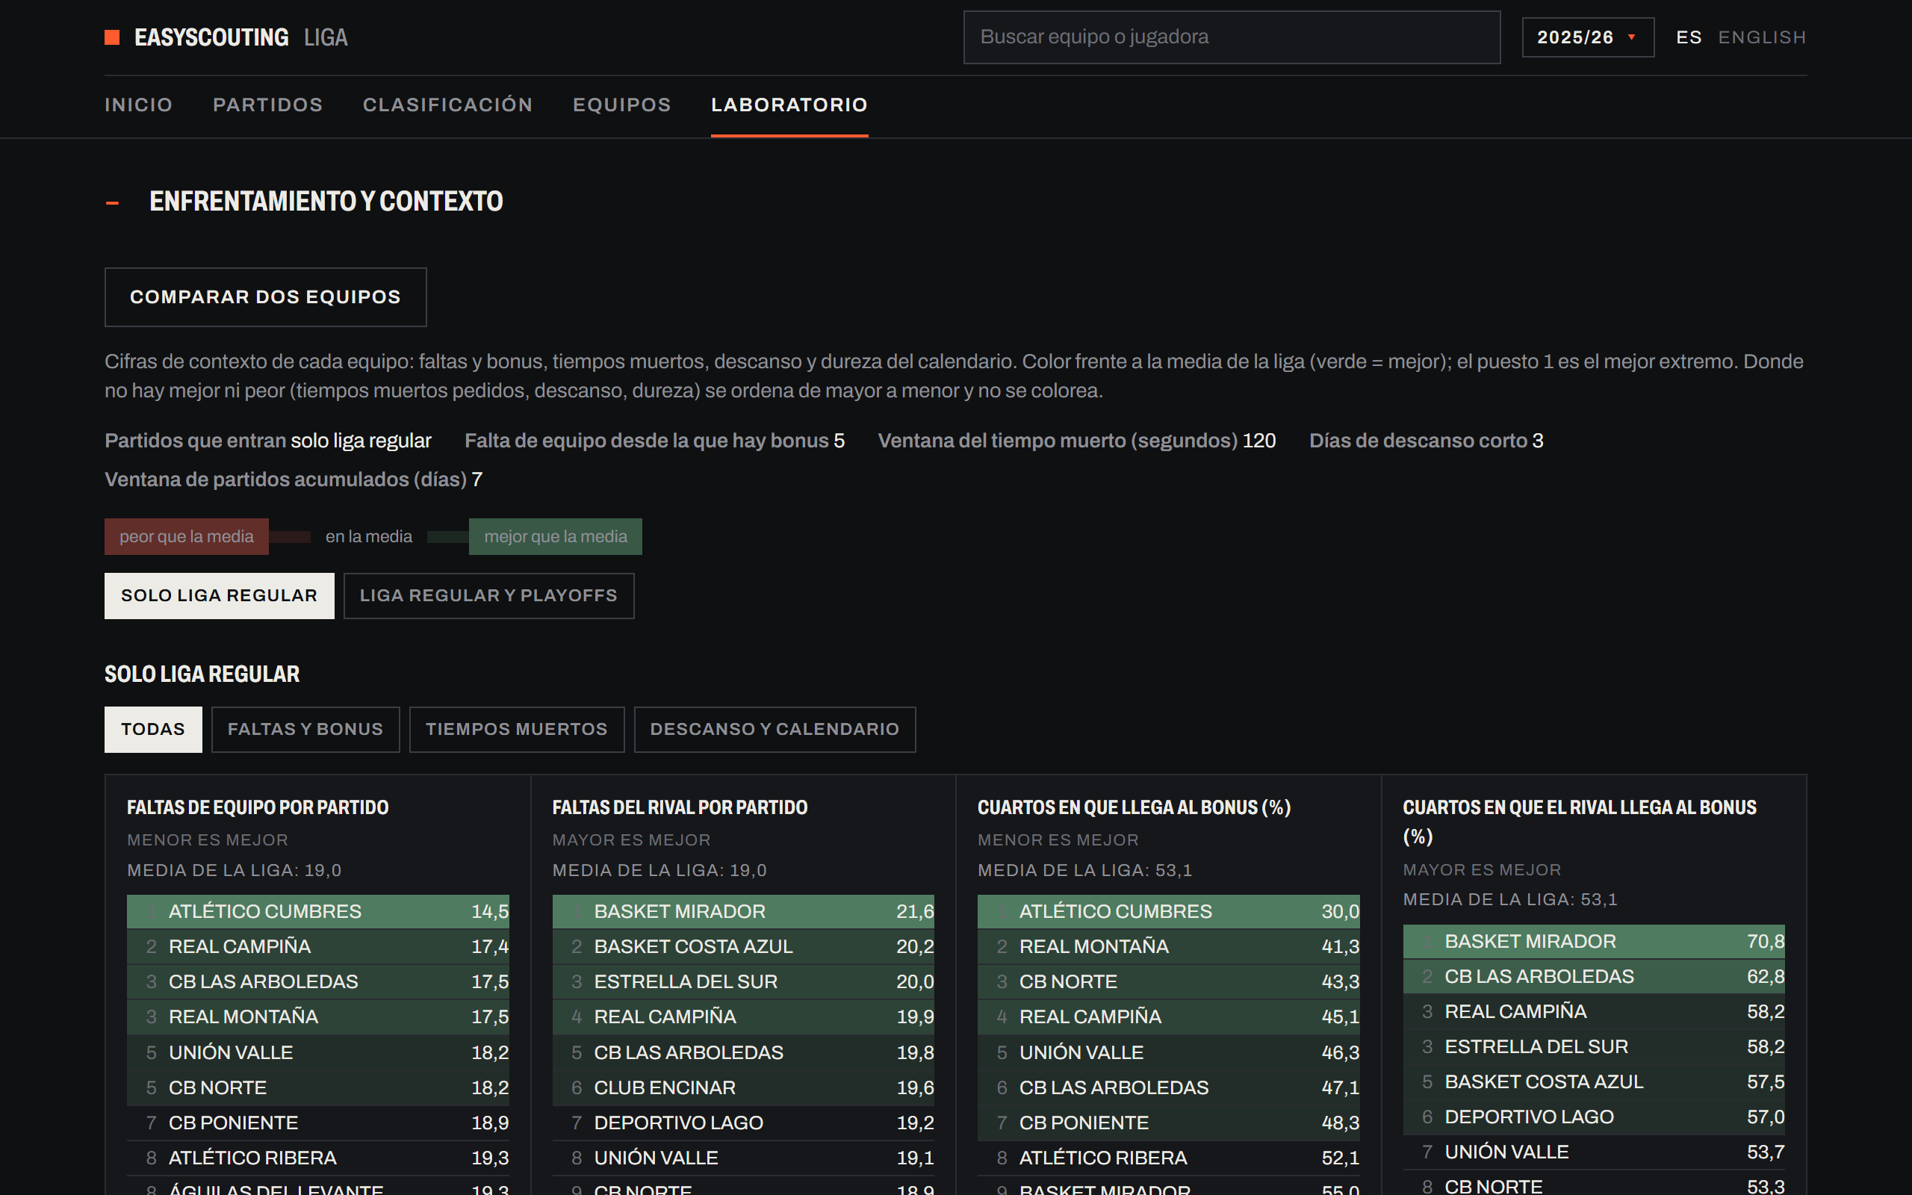Screen dimensions: 1912x1195
Task: Click Cuartos en que llega al bonus heading
Action: tap(1134, 807)
